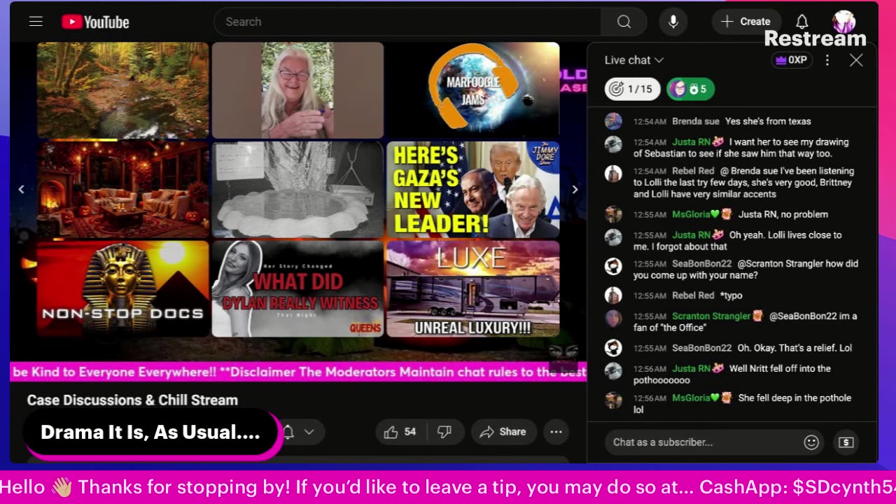This screenshot has height=504, width=896.
Task: Open the Non-Stop Docs thumbnail
Action: 123,289
